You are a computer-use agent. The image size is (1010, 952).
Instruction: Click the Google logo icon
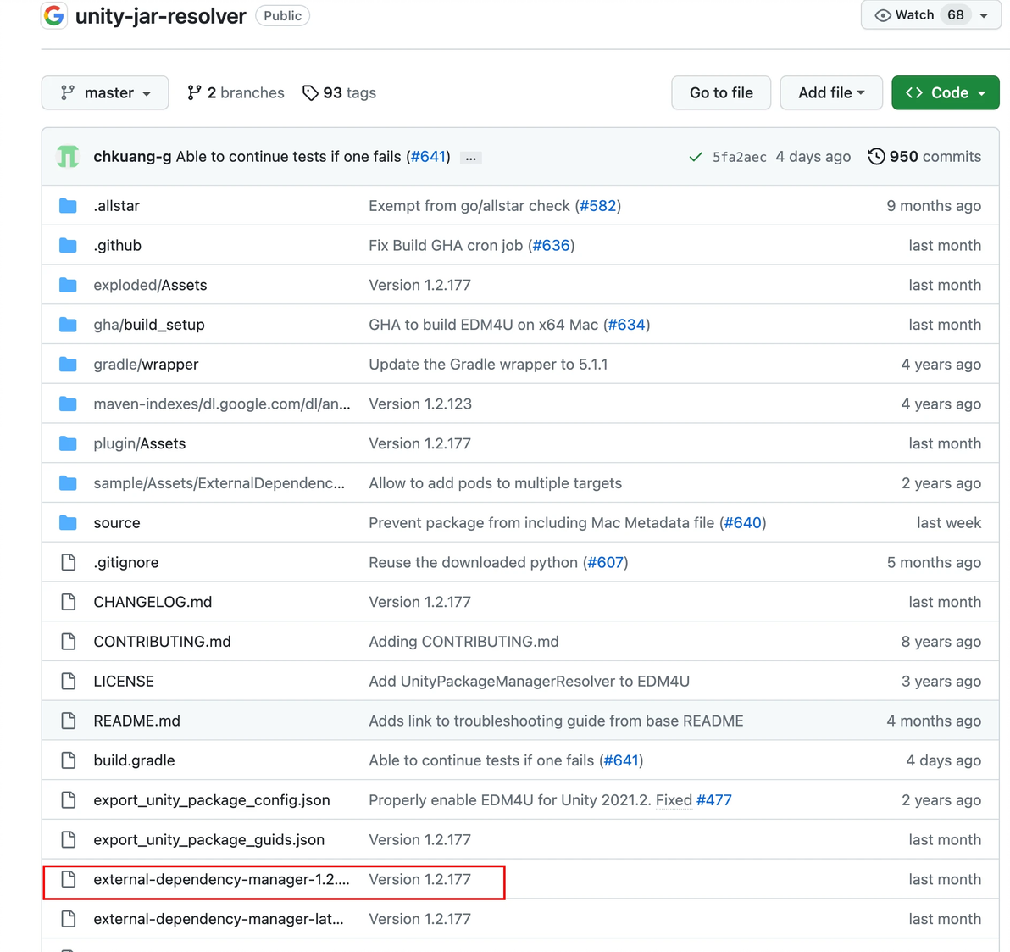[54, 15]
